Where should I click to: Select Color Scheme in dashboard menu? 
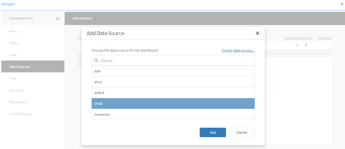click(20, 114)
